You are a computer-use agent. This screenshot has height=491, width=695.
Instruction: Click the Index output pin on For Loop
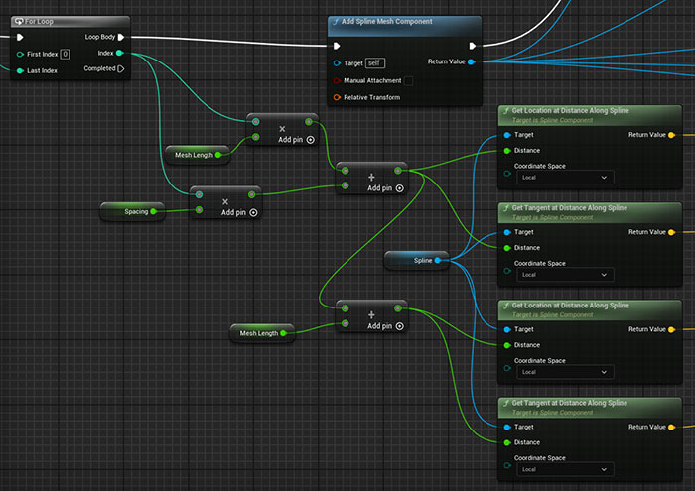tap(119, 53)
